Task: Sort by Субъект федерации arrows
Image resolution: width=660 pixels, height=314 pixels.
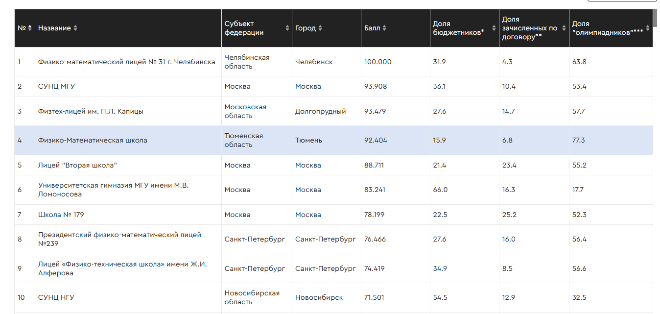Action: (287, 28)
